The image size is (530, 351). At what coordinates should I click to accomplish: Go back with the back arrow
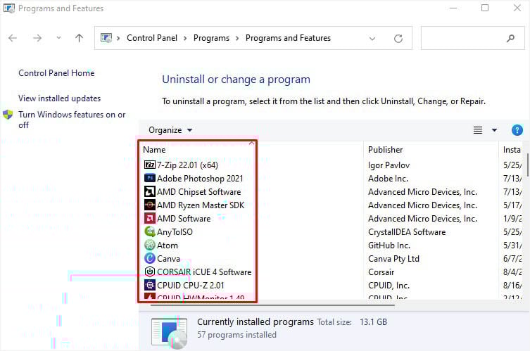coord(13,38)
